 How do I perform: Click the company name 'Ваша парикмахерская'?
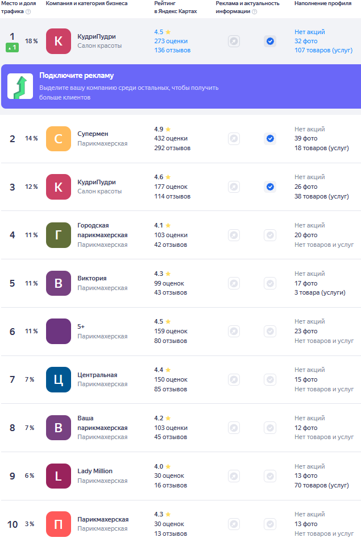click(x=102, y=423)
